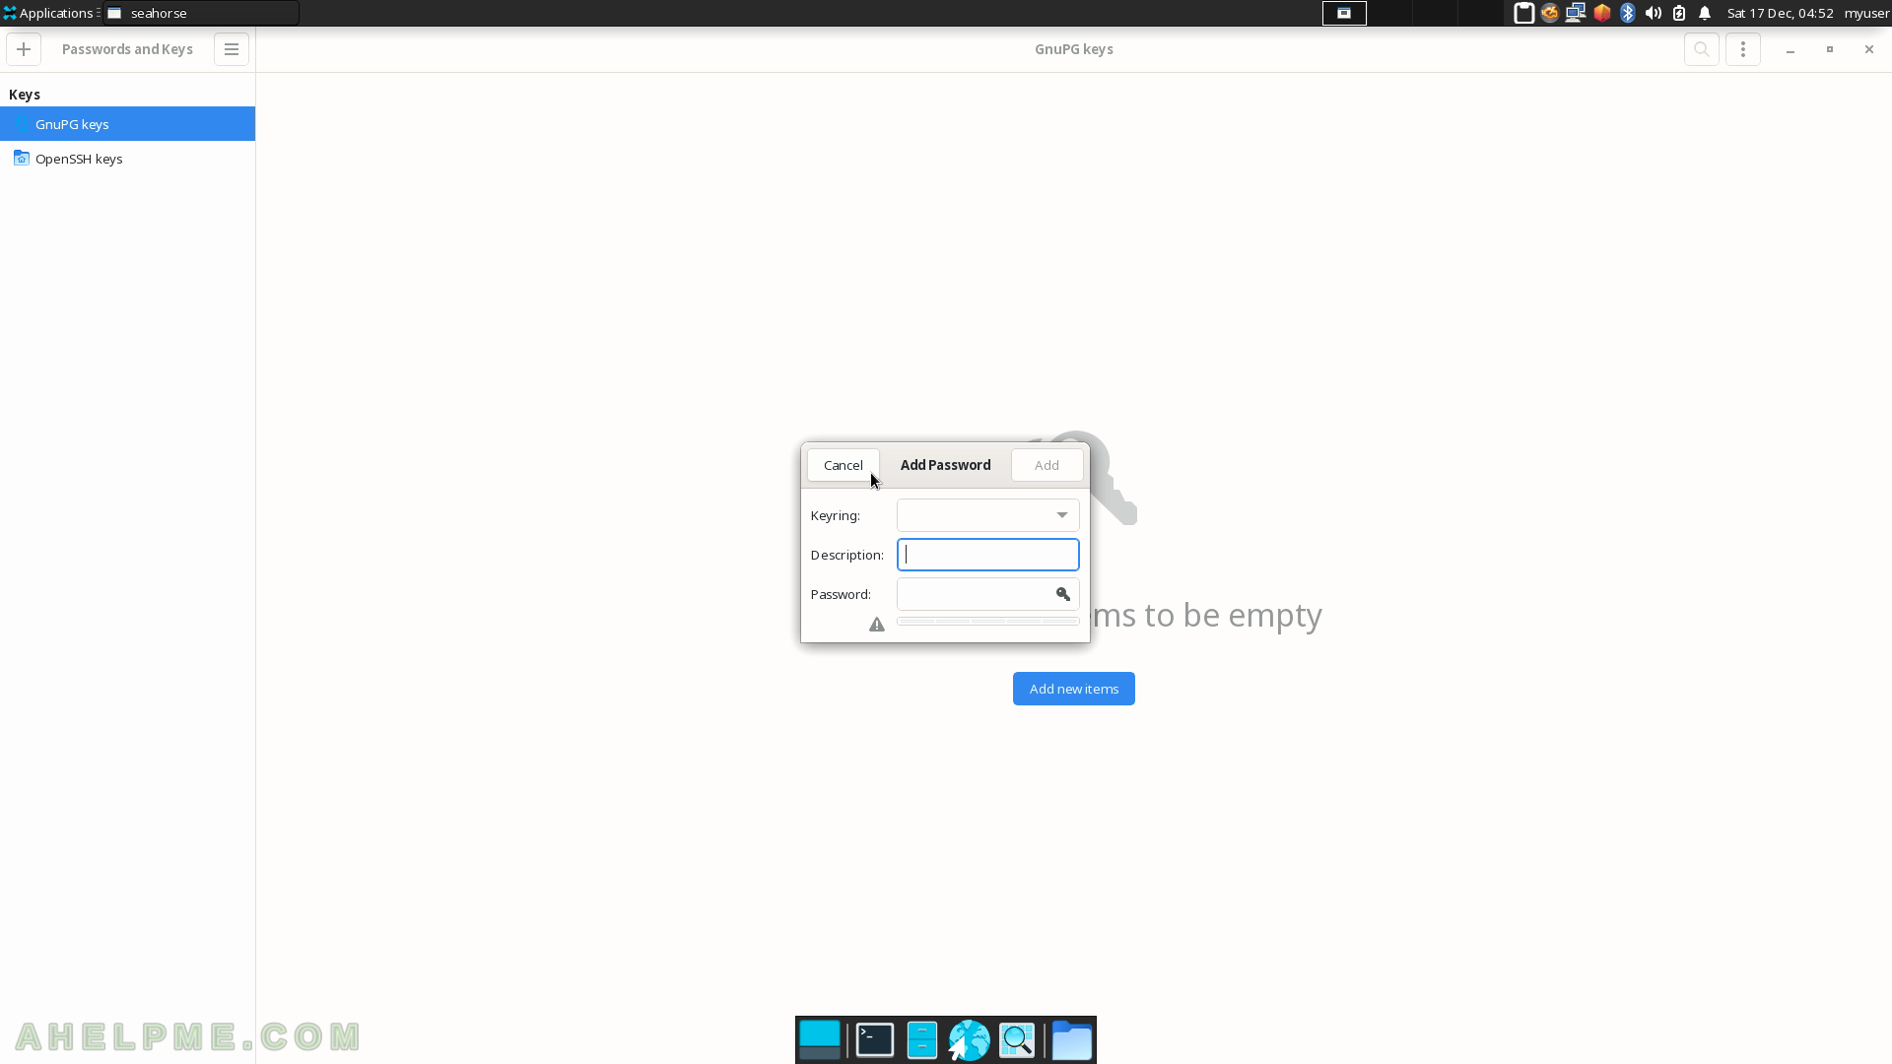
Task: Click the Add new items button
Action: coord(1074,689)
